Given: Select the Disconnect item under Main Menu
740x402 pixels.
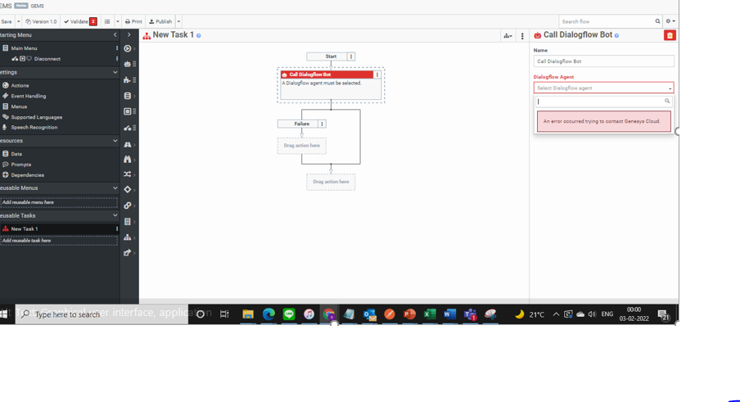Looking at the screenshot, I should [47, 59].
